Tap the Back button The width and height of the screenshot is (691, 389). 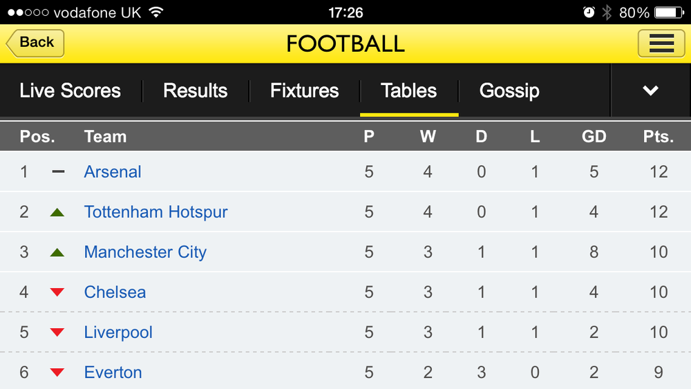pyautogui.click(x=35, y=43)
